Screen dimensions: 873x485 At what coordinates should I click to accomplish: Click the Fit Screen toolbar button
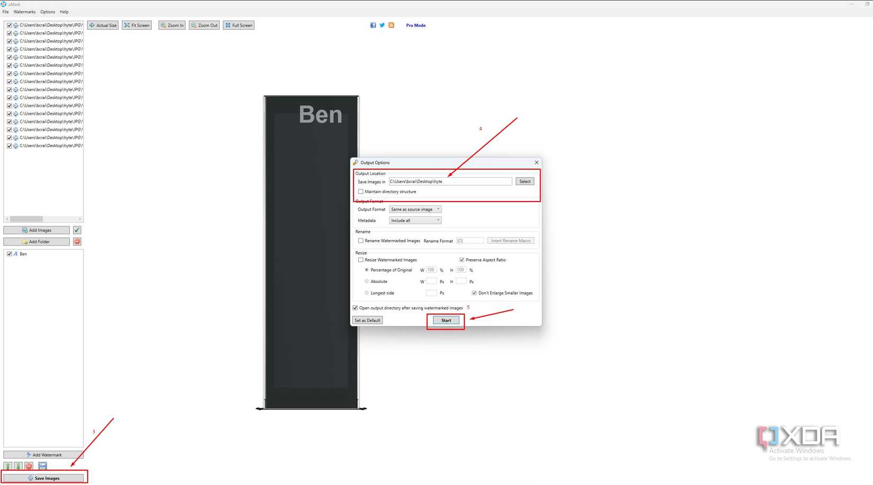[137, 25]
